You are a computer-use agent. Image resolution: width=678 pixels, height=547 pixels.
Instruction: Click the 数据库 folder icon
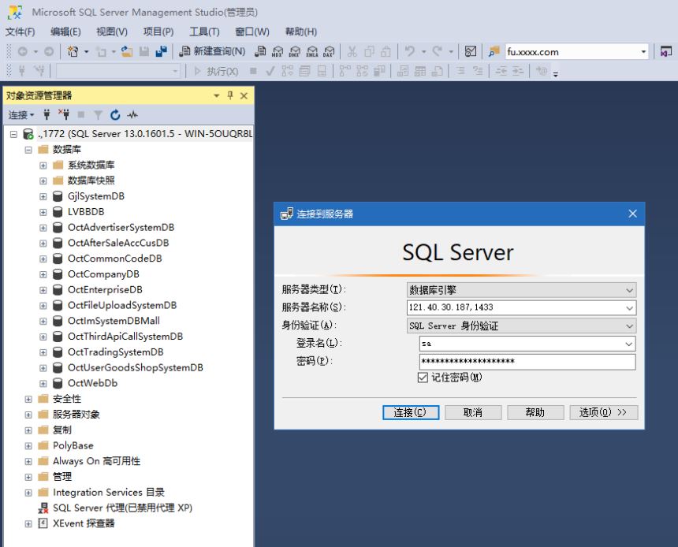[x=43, y=150]
